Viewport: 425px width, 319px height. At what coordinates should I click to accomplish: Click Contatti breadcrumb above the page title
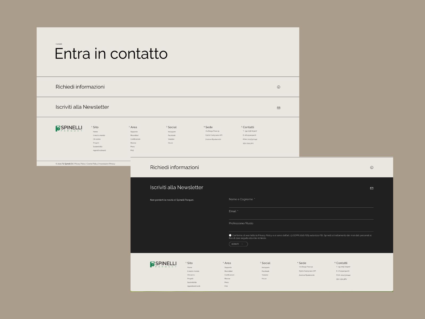[59, 44]
